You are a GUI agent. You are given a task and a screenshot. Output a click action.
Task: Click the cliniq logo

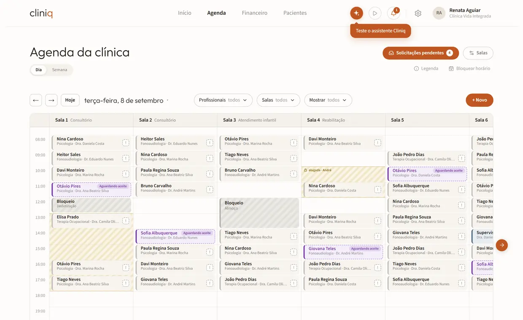[x=41, y=14]
